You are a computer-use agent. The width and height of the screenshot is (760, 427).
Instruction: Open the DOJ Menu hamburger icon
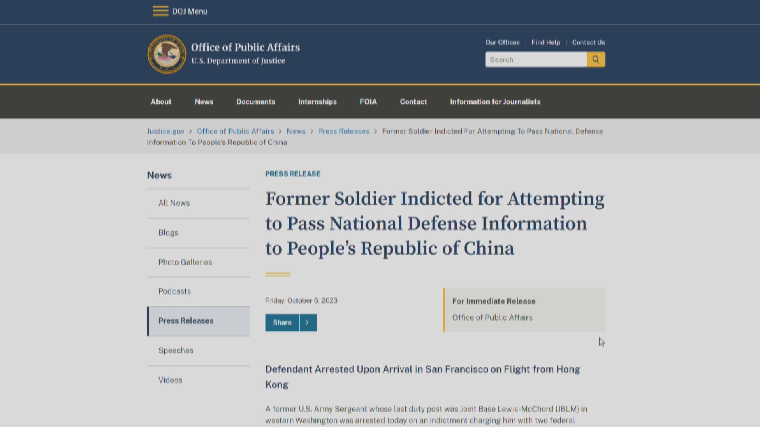click(x=160, y=11)
